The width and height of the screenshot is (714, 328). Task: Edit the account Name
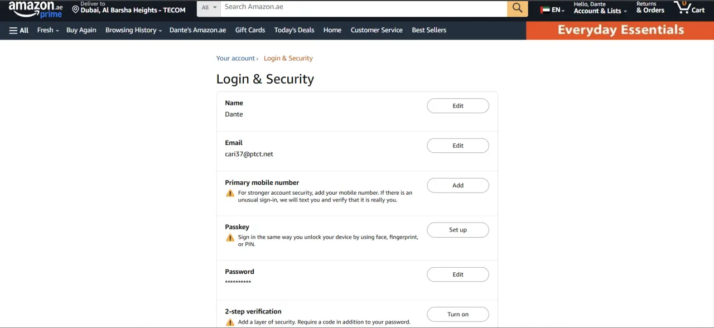458,105
